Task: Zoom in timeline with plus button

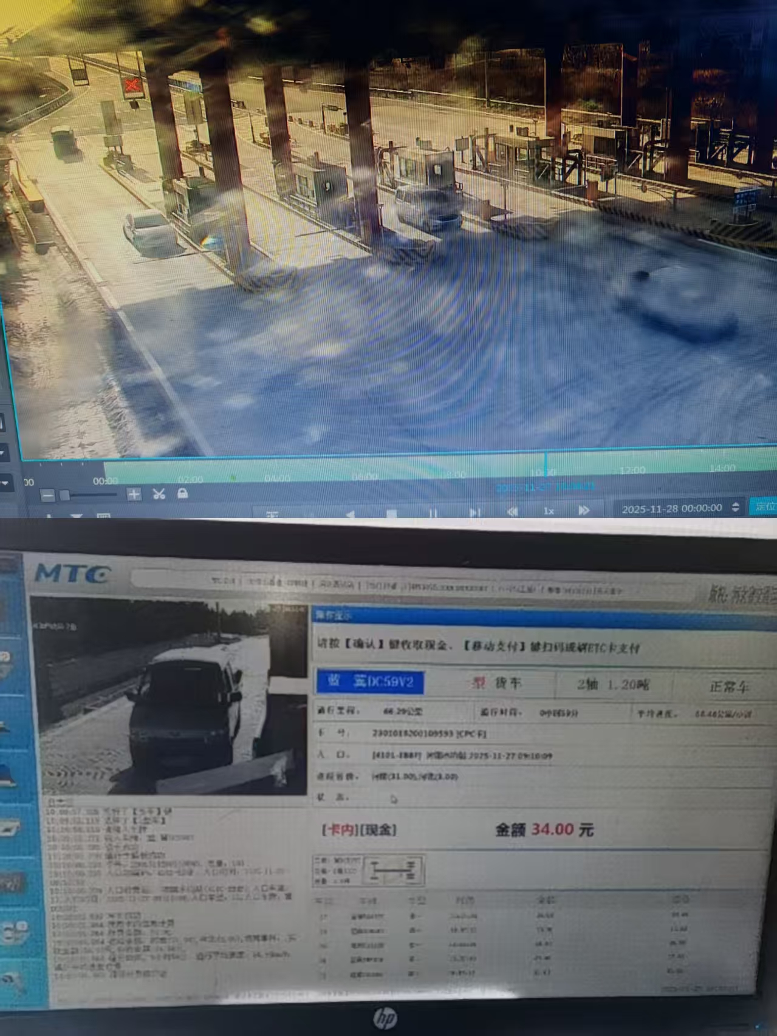Action: pos(134,494)
